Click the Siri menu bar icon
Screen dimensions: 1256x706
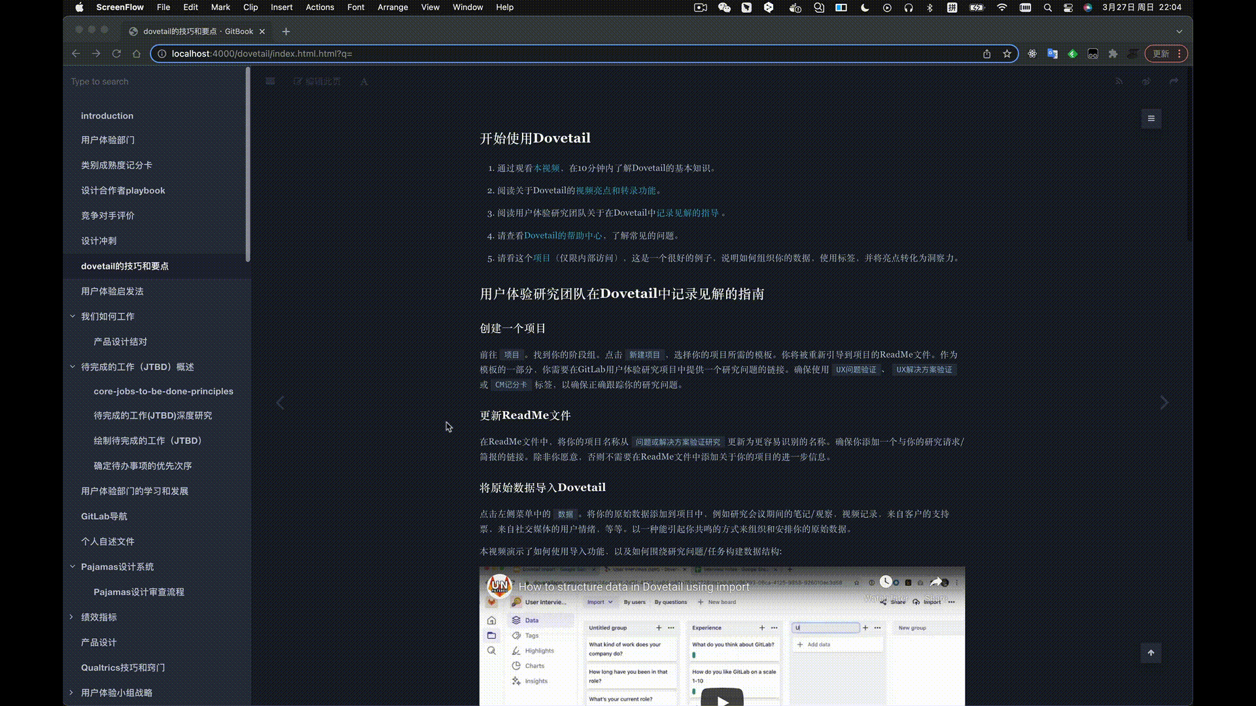(x=1088, y=7)
